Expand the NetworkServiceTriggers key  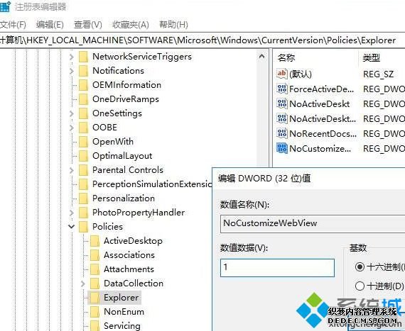point(72,57)
